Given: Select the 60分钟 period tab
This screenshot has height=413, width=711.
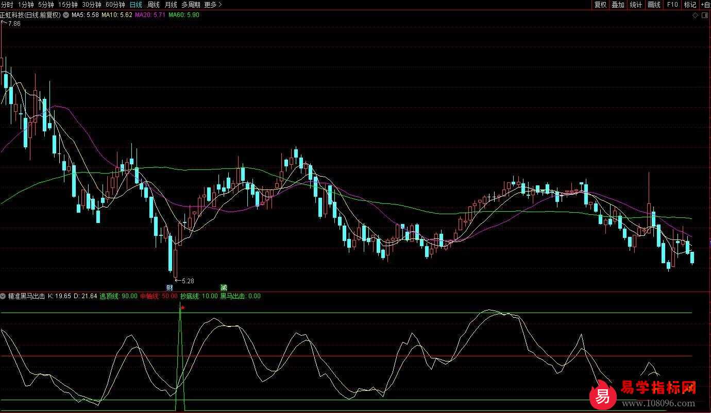Looking at the screenshot, I should 115,5.
